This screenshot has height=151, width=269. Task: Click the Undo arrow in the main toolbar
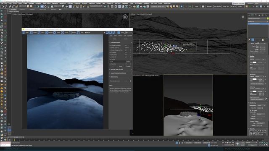(3, 7)
